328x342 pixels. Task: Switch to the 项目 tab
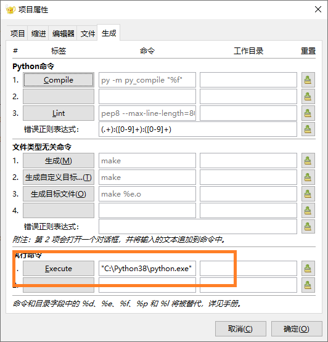click(x=17, y=34)
